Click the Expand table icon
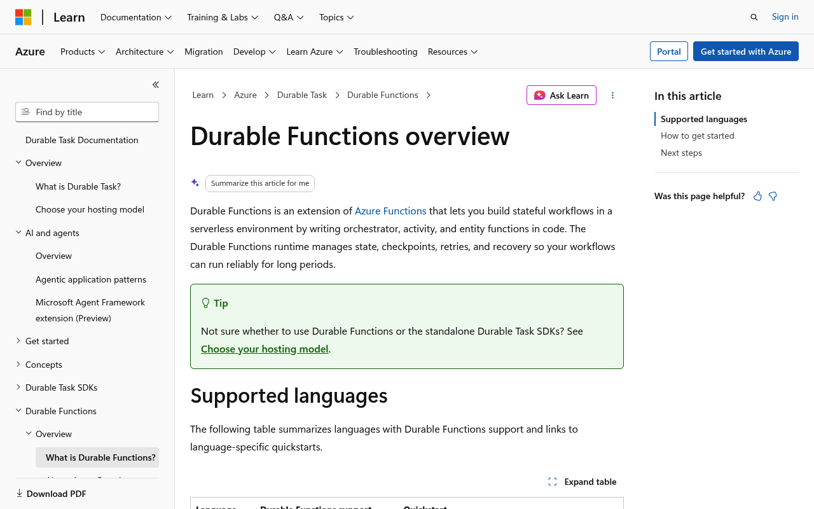The width and height of the screenshot is (814, 509). [553, 482]
